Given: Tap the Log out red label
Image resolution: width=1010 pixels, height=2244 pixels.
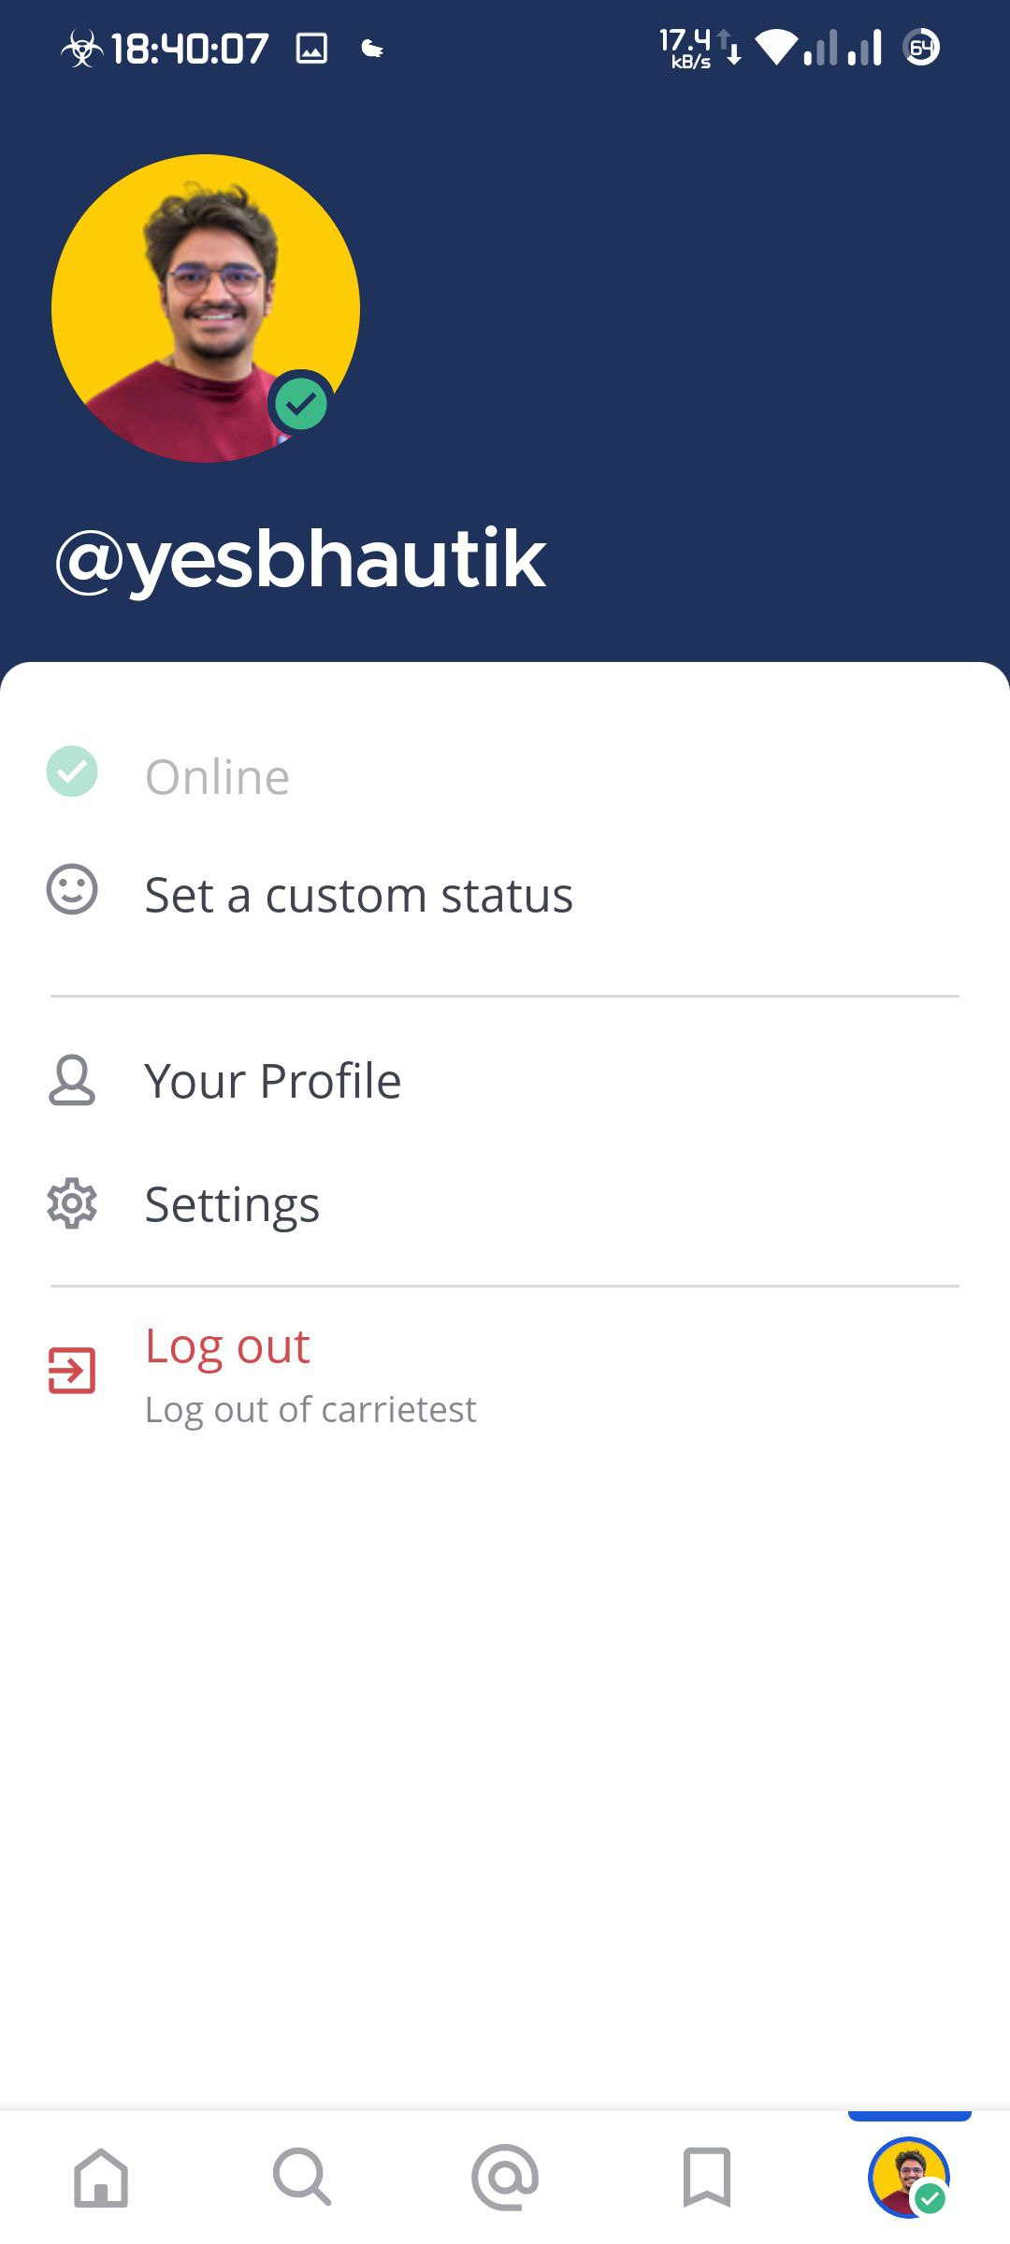Looking at the screenshot, I should click(227, 1346).
